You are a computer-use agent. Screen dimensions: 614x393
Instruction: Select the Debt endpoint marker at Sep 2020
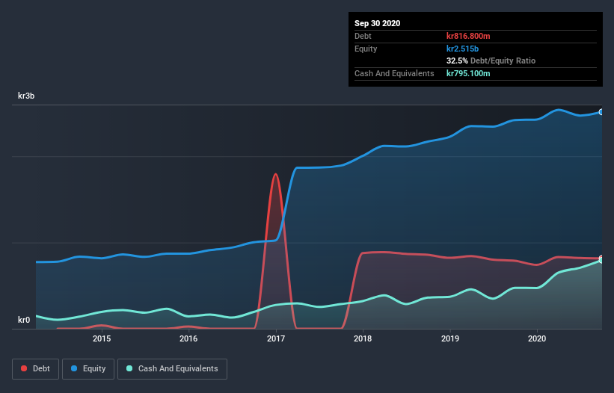pos(601,258)
